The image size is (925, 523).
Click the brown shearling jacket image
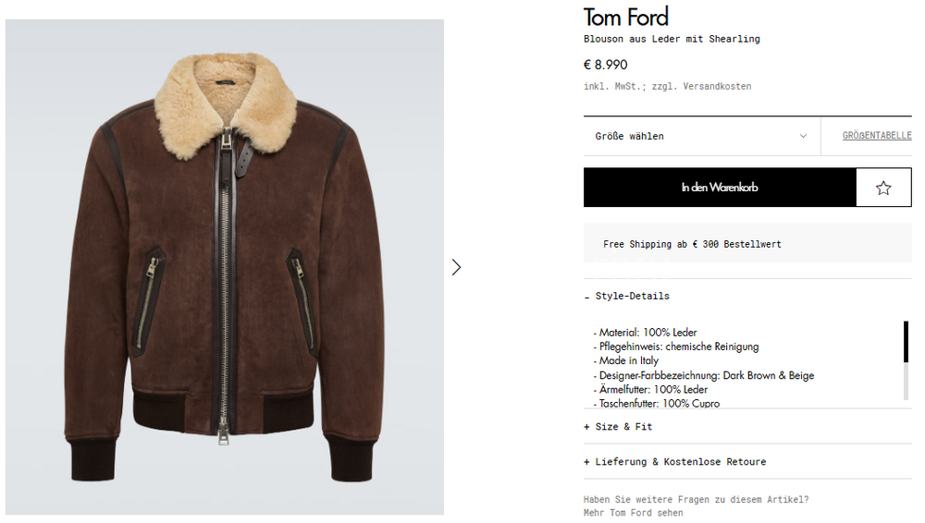(225, 267)
